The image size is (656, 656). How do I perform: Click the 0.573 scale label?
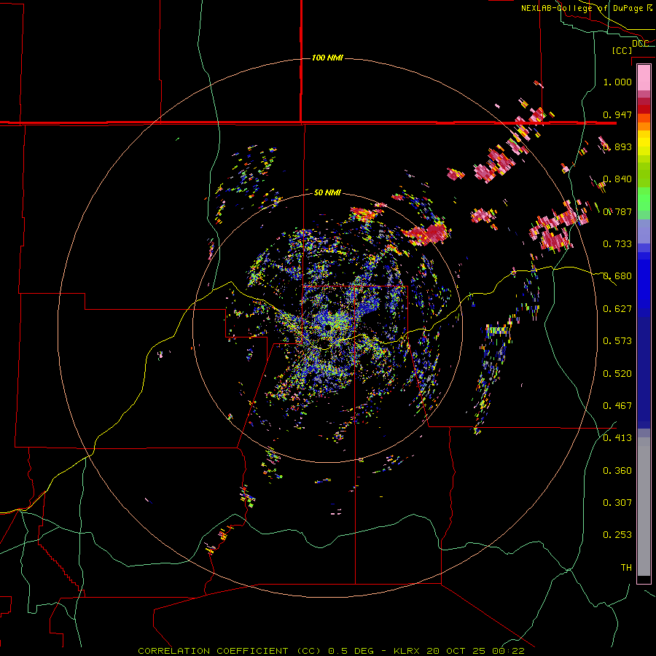617,341
